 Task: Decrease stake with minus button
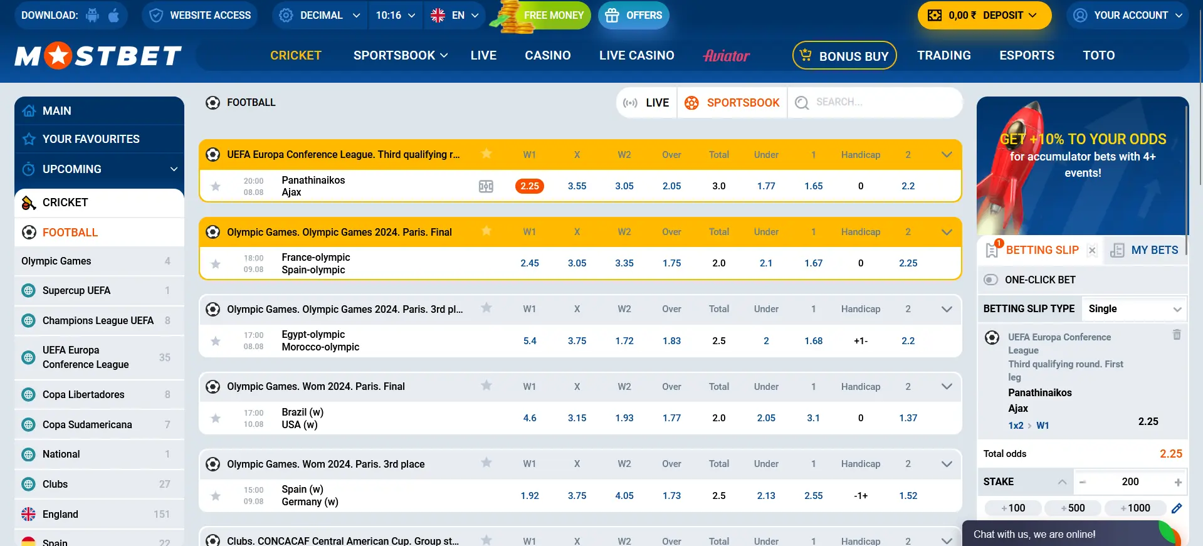tap(1083, 482)
